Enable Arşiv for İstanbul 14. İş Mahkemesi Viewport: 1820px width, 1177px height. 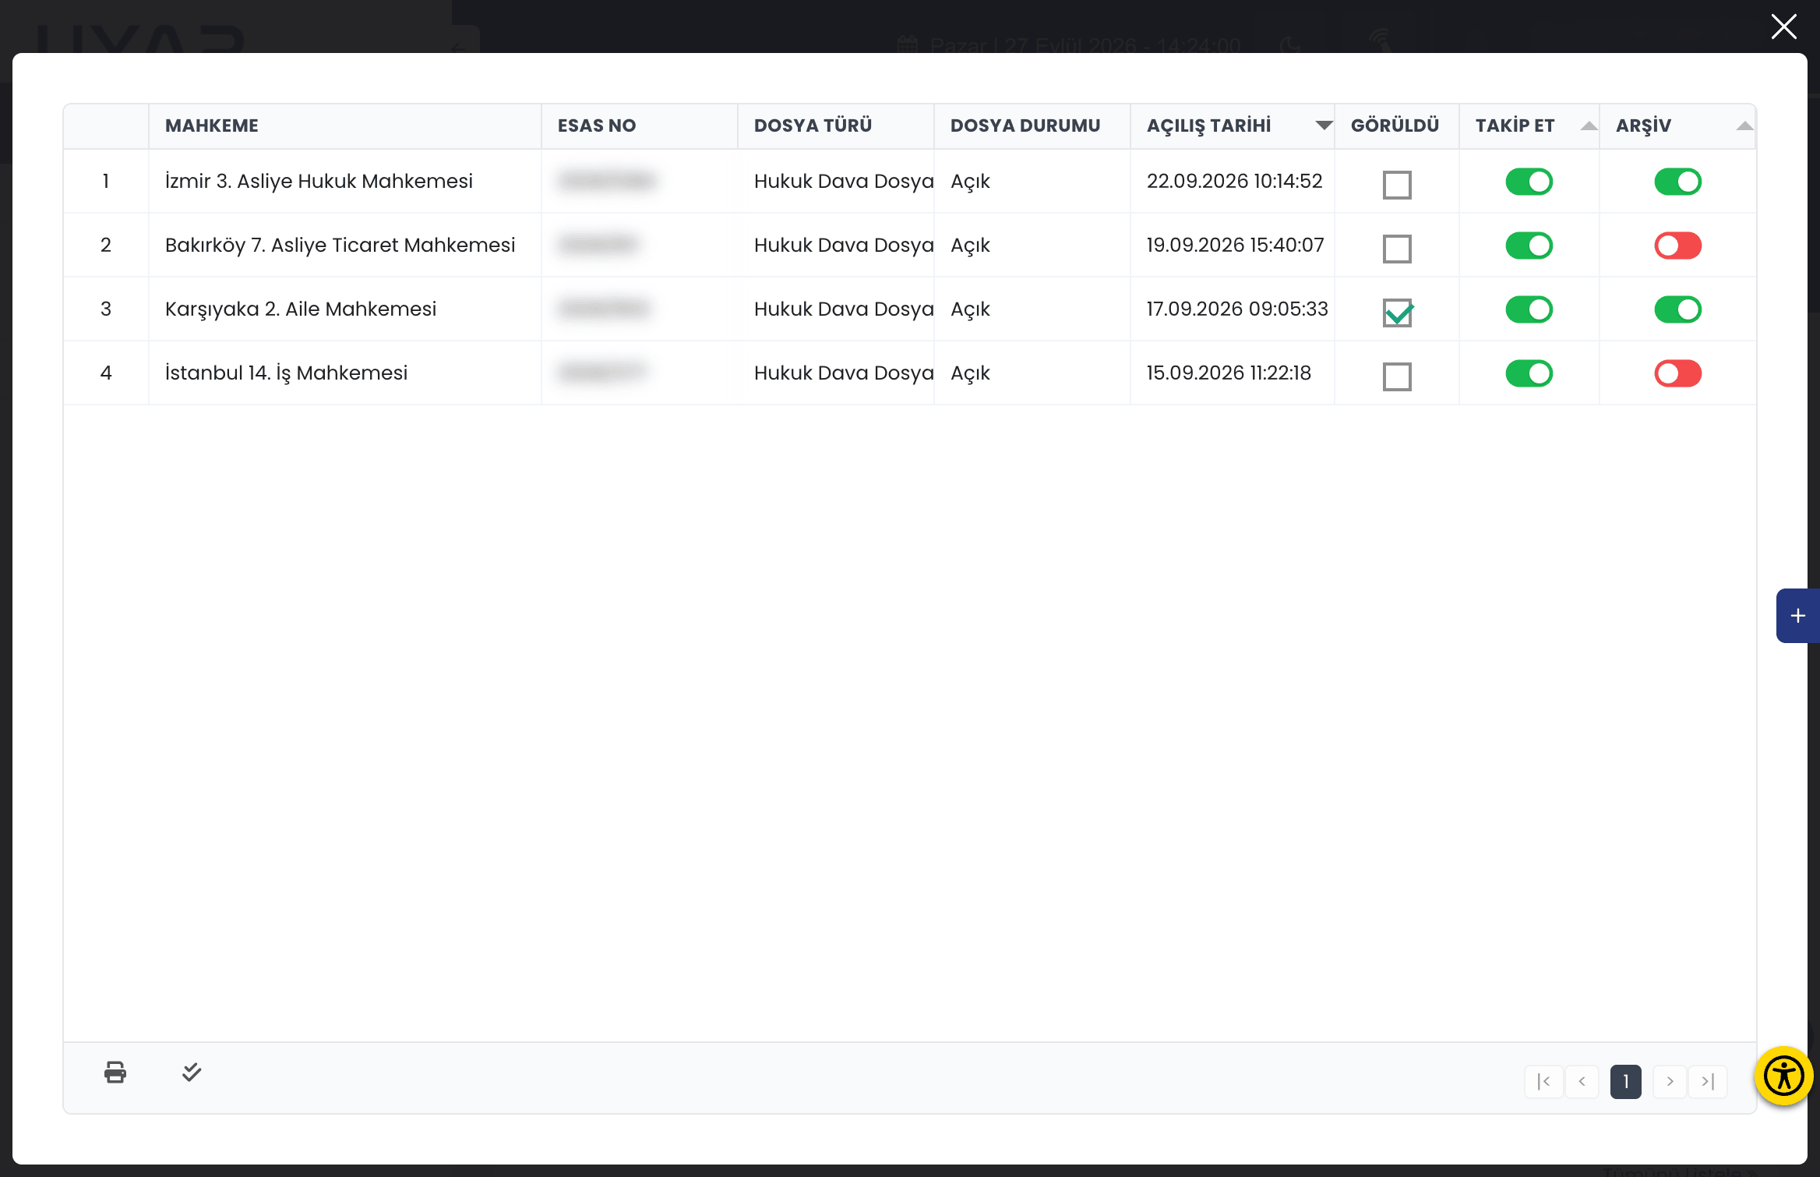click(1678, 373)
